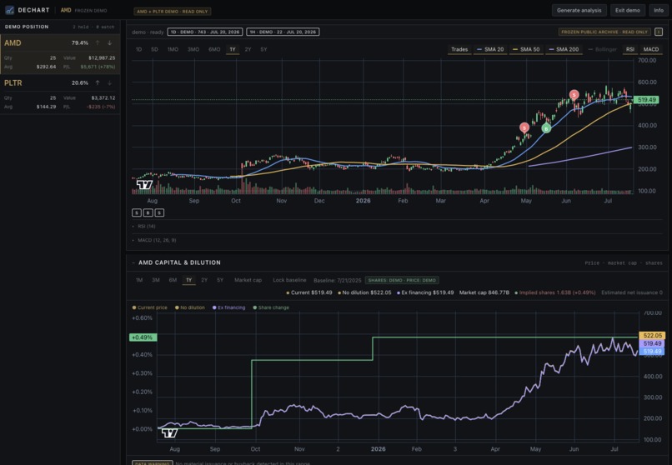Select the 5D range on price chart

pyautogui.click(x=154, y=50)
